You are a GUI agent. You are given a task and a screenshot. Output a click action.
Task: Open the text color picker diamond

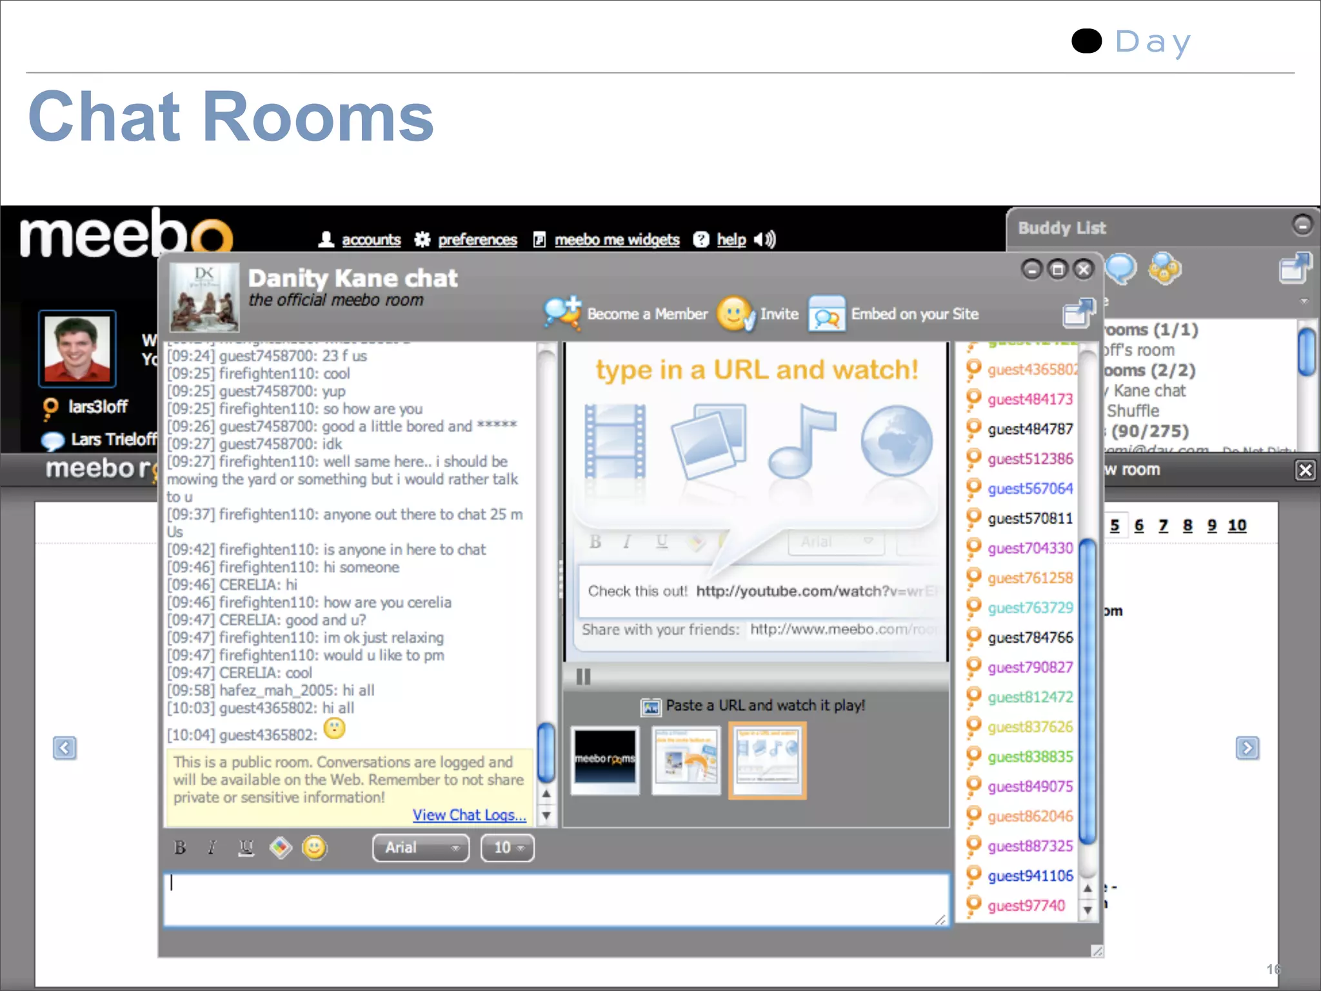tap(281, 847)
